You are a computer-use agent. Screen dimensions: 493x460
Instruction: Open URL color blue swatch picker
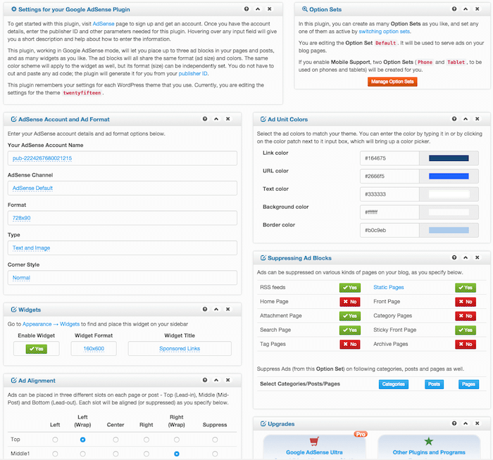point(449,176)
